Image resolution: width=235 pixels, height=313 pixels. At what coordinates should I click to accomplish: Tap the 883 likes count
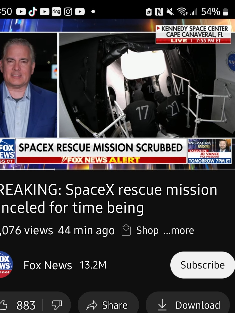click(26, 305)
